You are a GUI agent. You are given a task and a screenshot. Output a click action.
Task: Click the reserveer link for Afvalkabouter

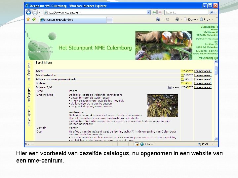click(x=203, y=75)
